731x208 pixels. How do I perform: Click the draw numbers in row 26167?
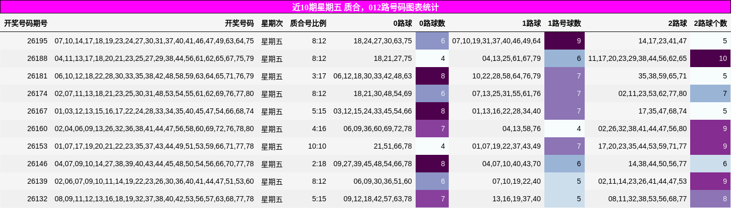tap(154, 111)
